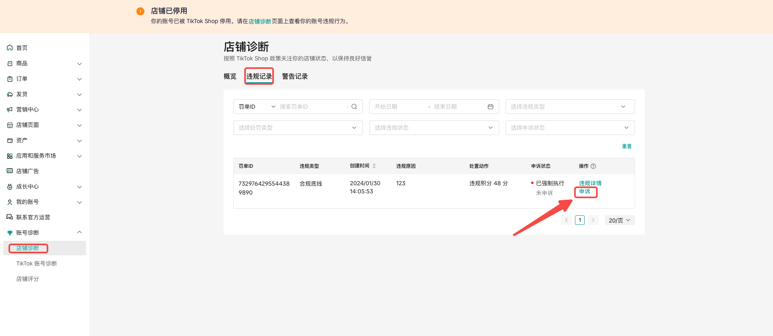
Task: Click 重置 to reset filters
Action: (627, 146)
